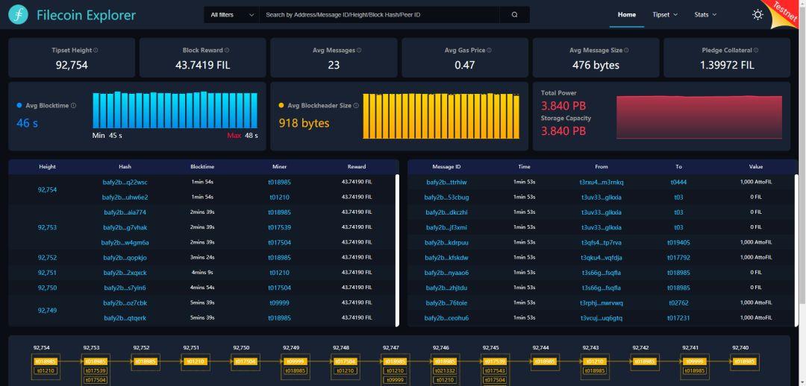Image resolution: width=806 pixels, height=386 pixels.
Task: Open sender address t3rxu4...m3rnkq
Action: [602, 183]
